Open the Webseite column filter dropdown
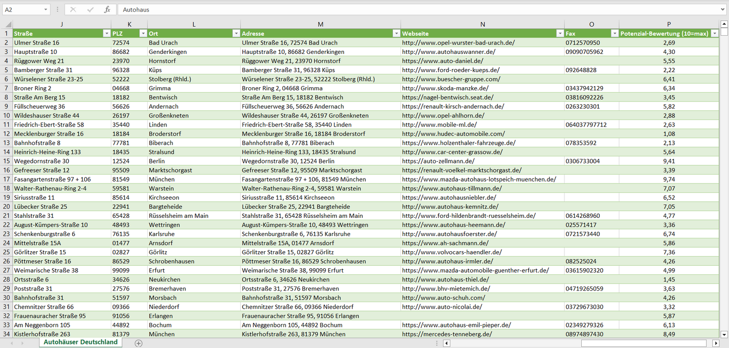 pos(559,34)
